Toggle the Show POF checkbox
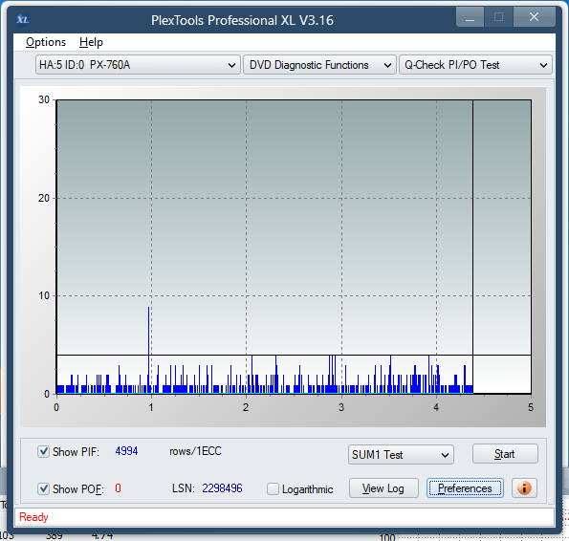 [44, 488]
